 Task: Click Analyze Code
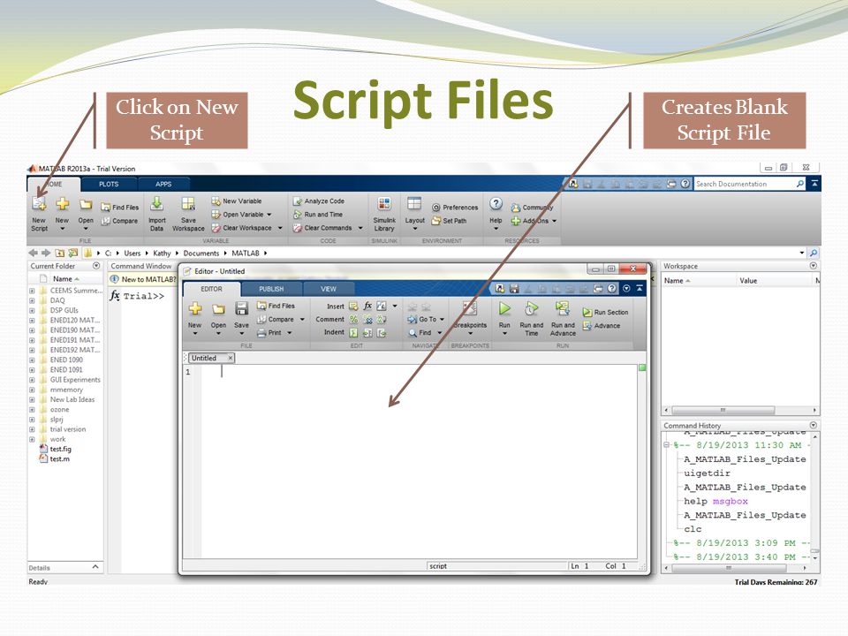(319, 201)
